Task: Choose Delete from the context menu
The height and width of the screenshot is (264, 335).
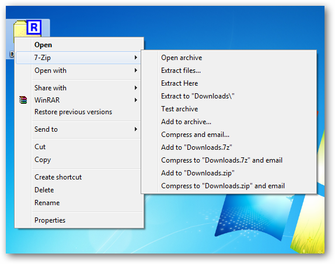Action: pos(79,190)
